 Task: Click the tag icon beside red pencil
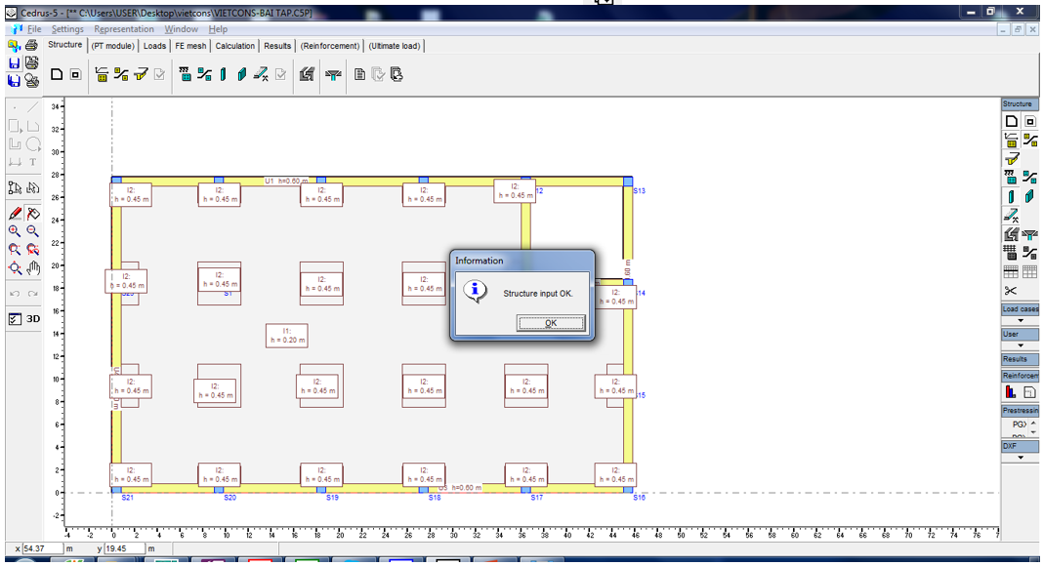click(x=32, y=214)
